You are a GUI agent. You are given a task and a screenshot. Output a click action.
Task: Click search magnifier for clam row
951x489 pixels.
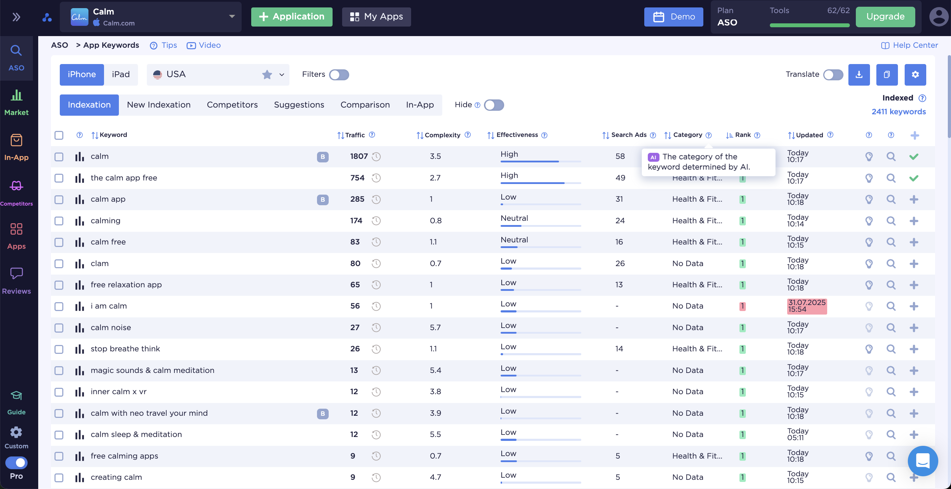pyautogui.click(x=891, y=263)
